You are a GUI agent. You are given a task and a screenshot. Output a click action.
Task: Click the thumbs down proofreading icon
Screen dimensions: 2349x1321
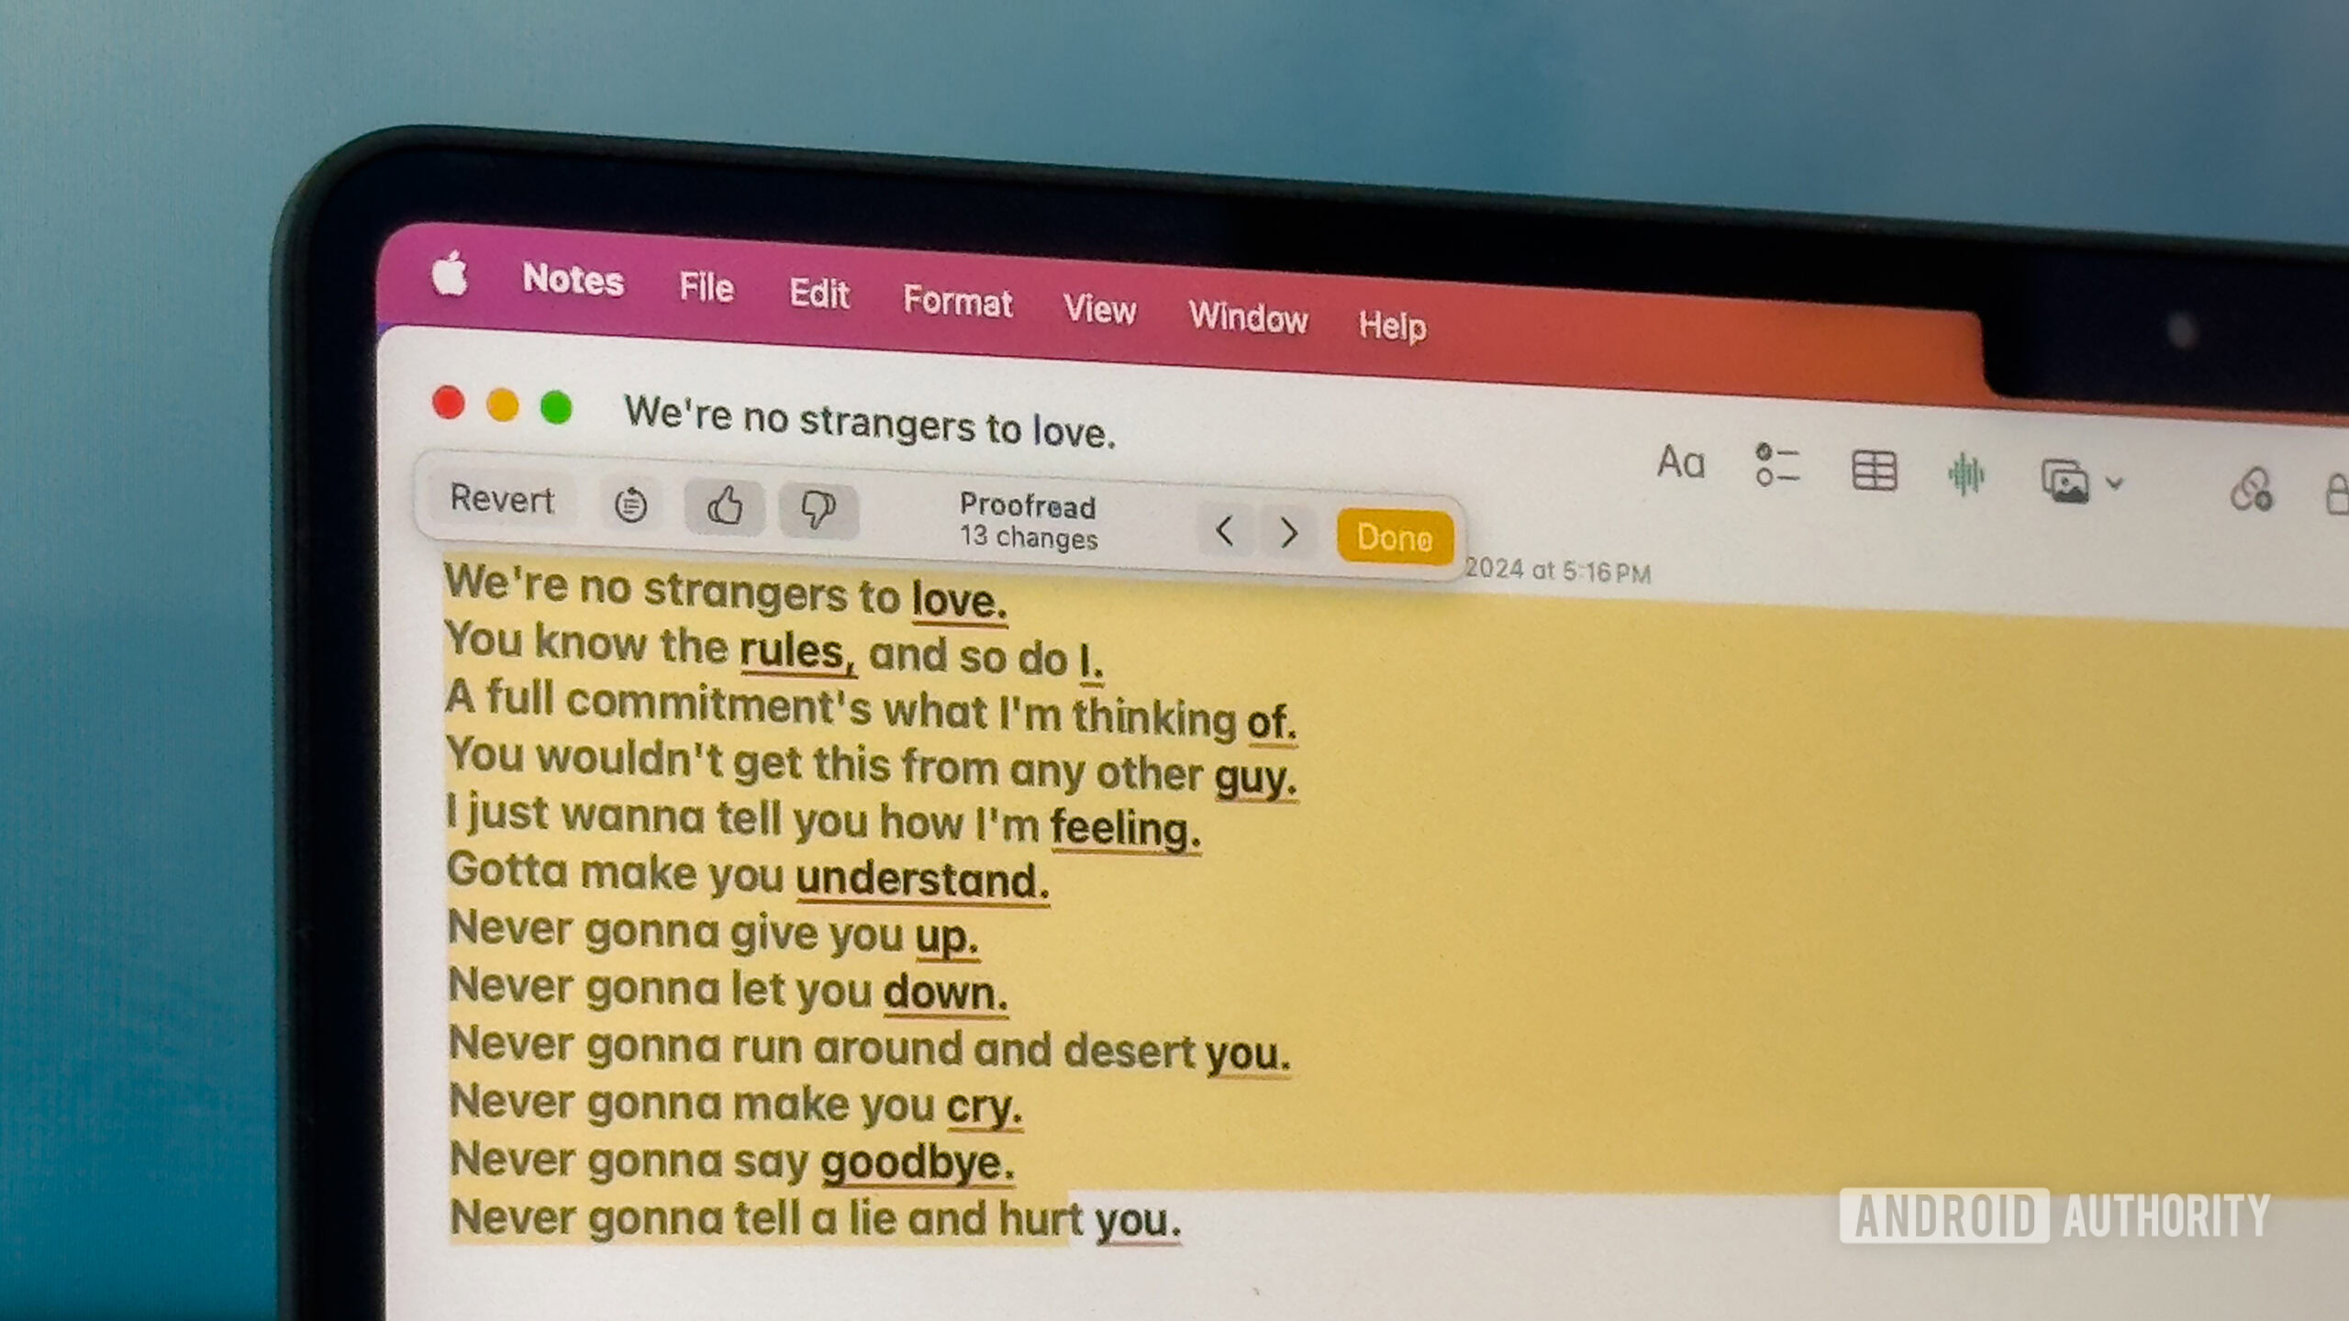(815, 505)
